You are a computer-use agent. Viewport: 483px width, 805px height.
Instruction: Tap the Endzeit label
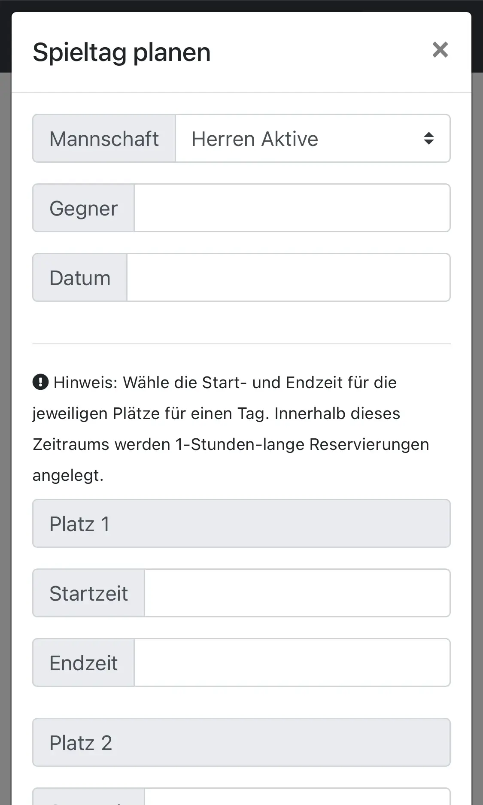pyautogui.click(x=83, y=663)
